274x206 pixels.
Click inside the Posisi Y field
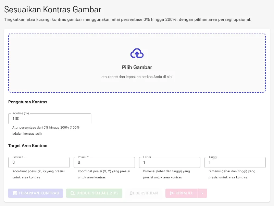[x=104, y=162]
